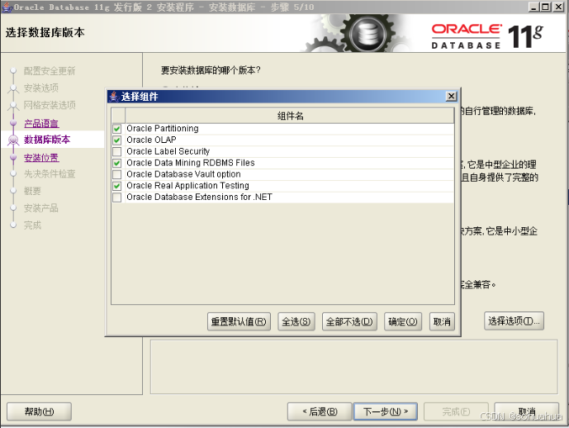Screen dimensions: 569x428
Task: Click the empty message text area below
Action: (x=353, y=367)
